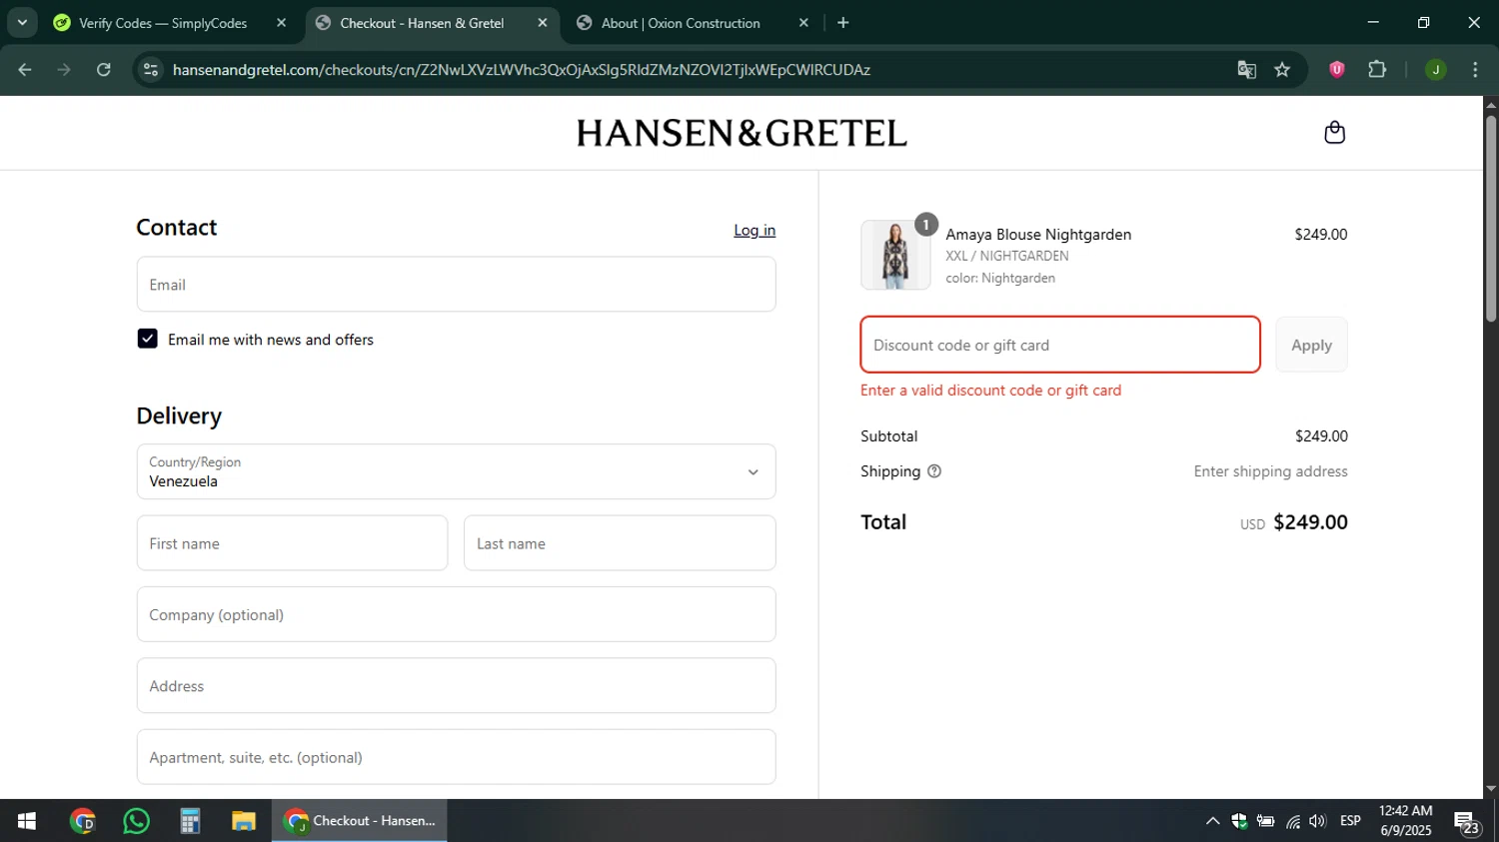
Task: Uncheck Email me with news and offers
Action: point(148,340)
